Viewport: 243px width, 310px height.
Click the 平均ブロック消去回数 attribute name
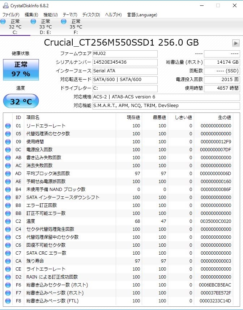click(48, 173)
